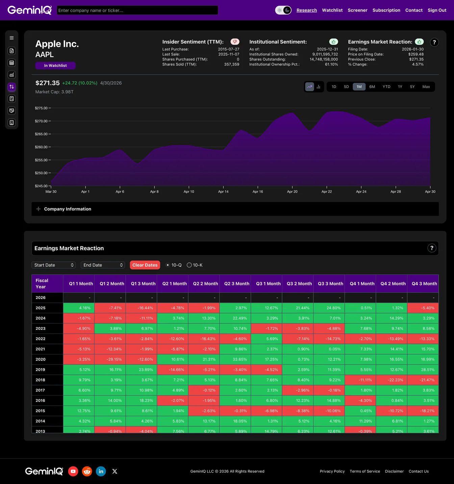Viewport: 454px width, 484px height.
Task: Click the GeminIQ logo in the footer
Action: pyautogui.click(x=44, y=471)
